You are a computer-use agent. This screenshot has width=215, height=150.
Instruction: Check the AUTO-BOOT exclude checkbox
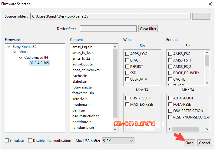170,98
